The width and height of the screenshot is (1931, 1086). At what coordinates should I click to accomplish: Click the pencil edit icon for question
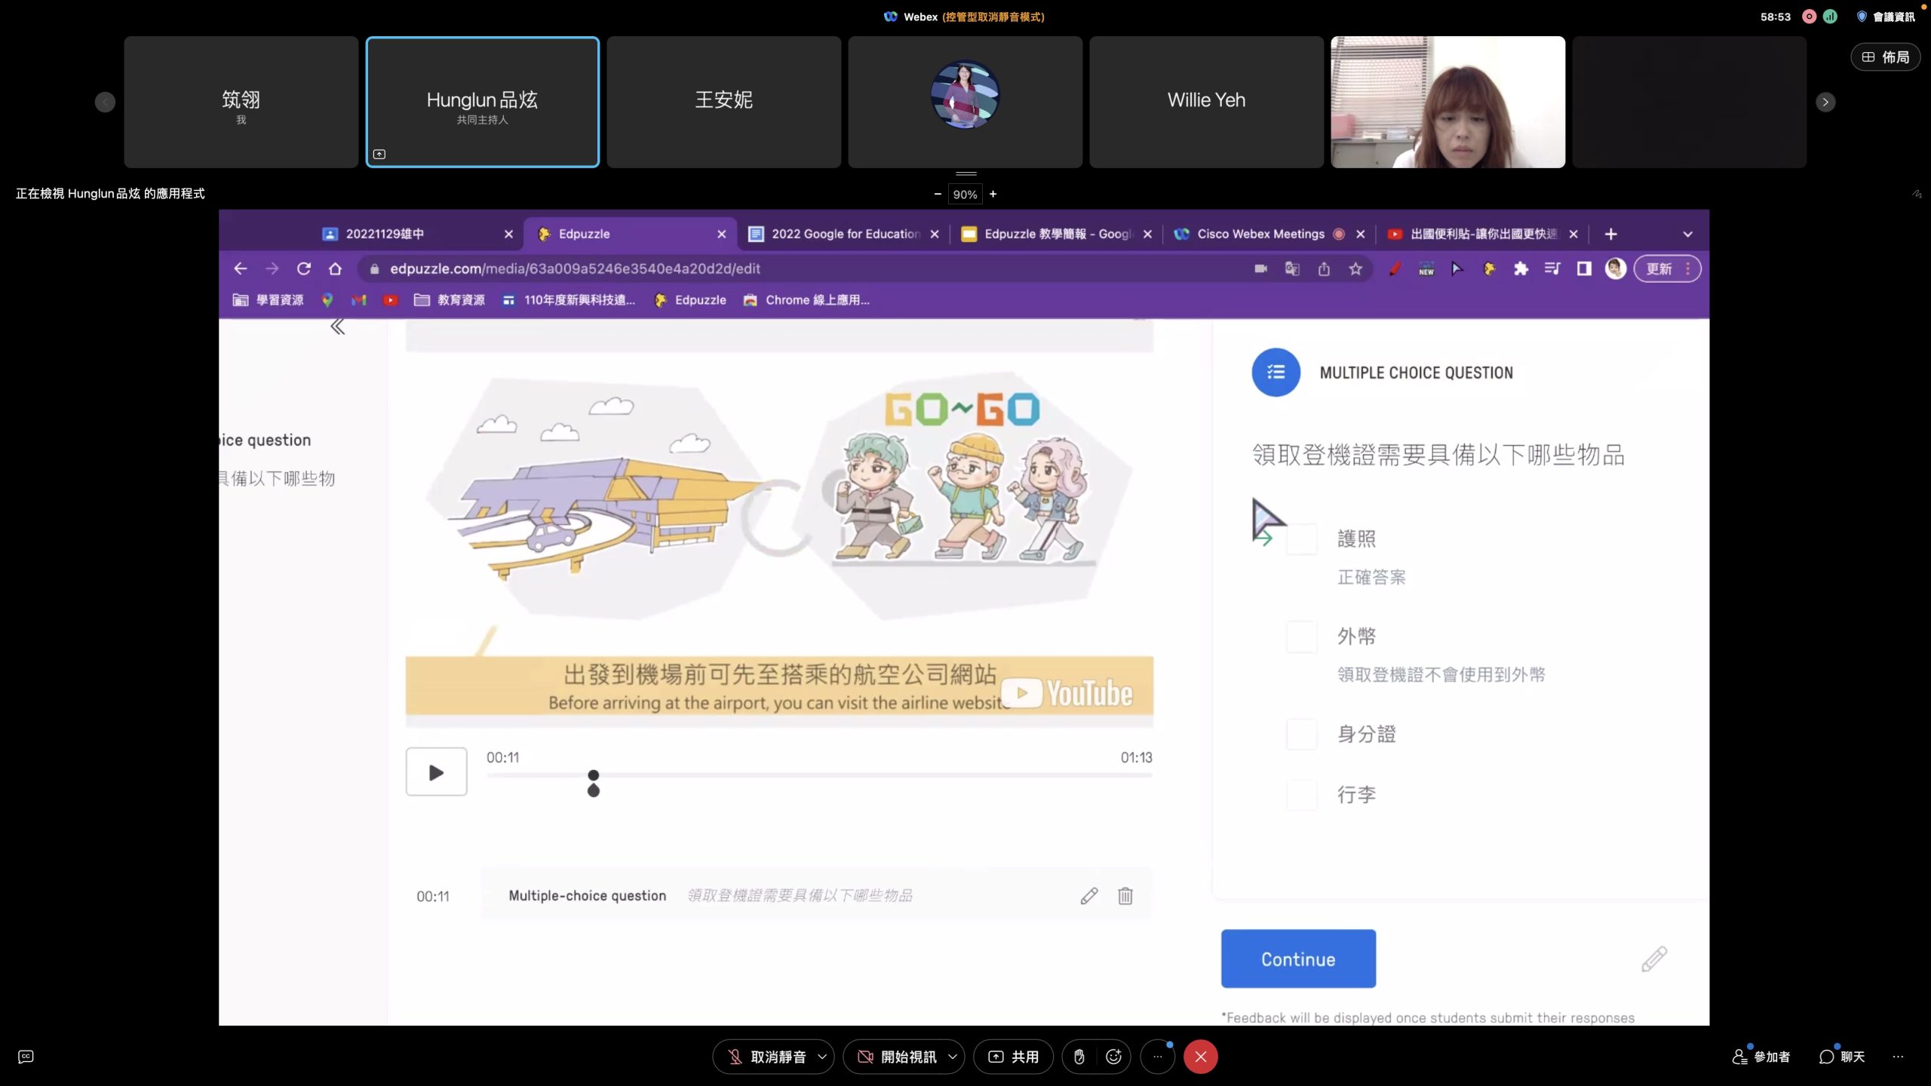point(1088,896)
